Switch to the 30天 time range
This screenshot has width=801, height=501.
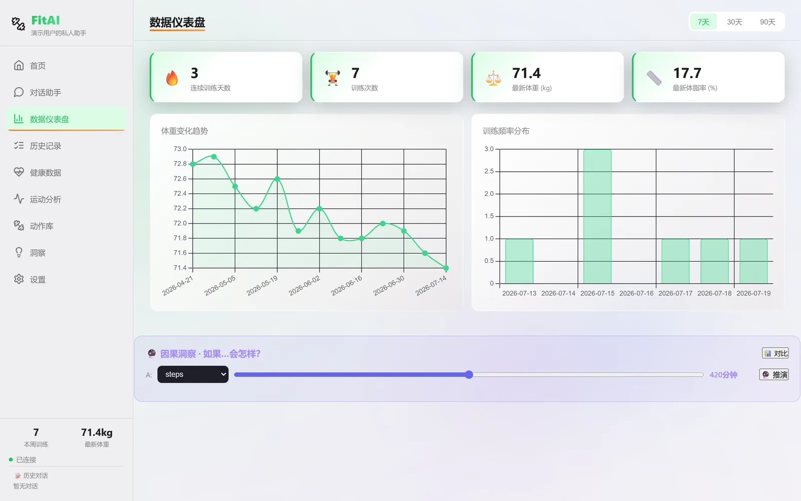pos(734,22)
